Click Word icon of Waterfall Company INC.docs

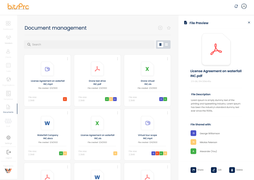click(47, 123)
